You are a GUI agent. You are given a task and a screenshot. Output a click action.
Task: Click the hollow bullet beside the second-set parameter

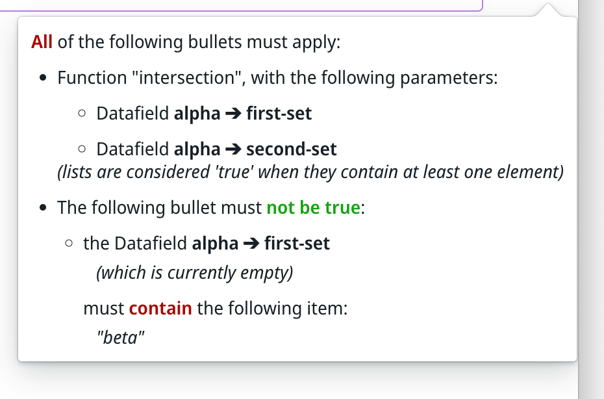[82, 149]
